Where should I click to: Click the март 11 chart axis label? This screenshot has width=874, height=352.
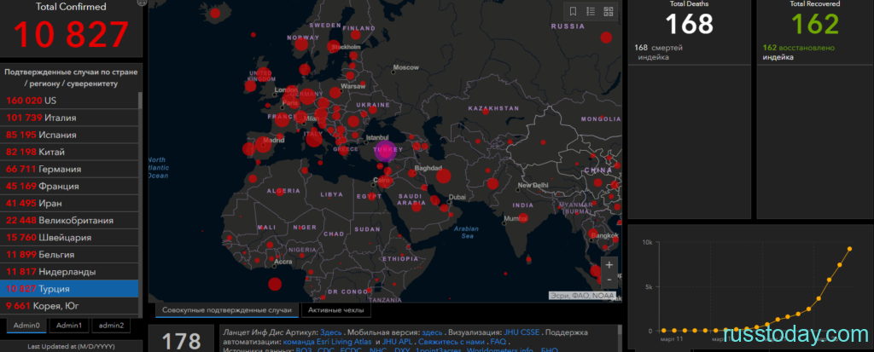672,338
